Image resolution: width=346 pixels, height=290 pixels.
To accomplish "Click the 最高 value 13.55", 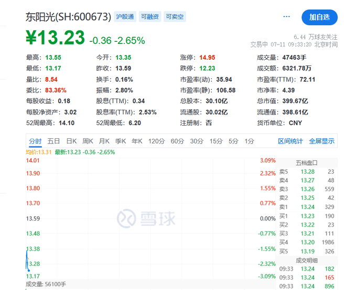I will tap(53, 58).
